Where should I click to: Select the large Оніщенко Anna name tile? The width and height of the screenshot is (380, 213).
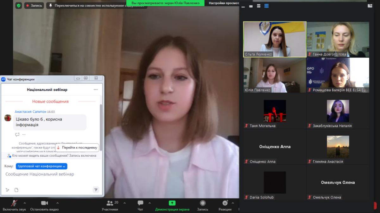click(x=275, y=147)
